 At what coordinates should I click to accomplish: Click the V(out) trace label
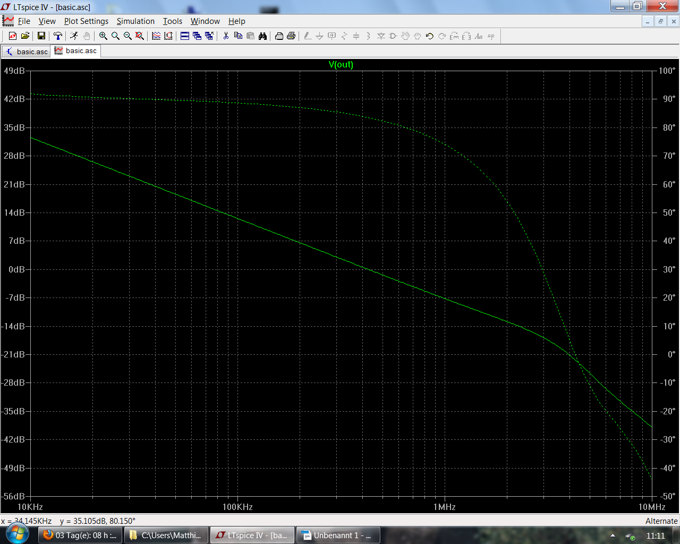341,64
